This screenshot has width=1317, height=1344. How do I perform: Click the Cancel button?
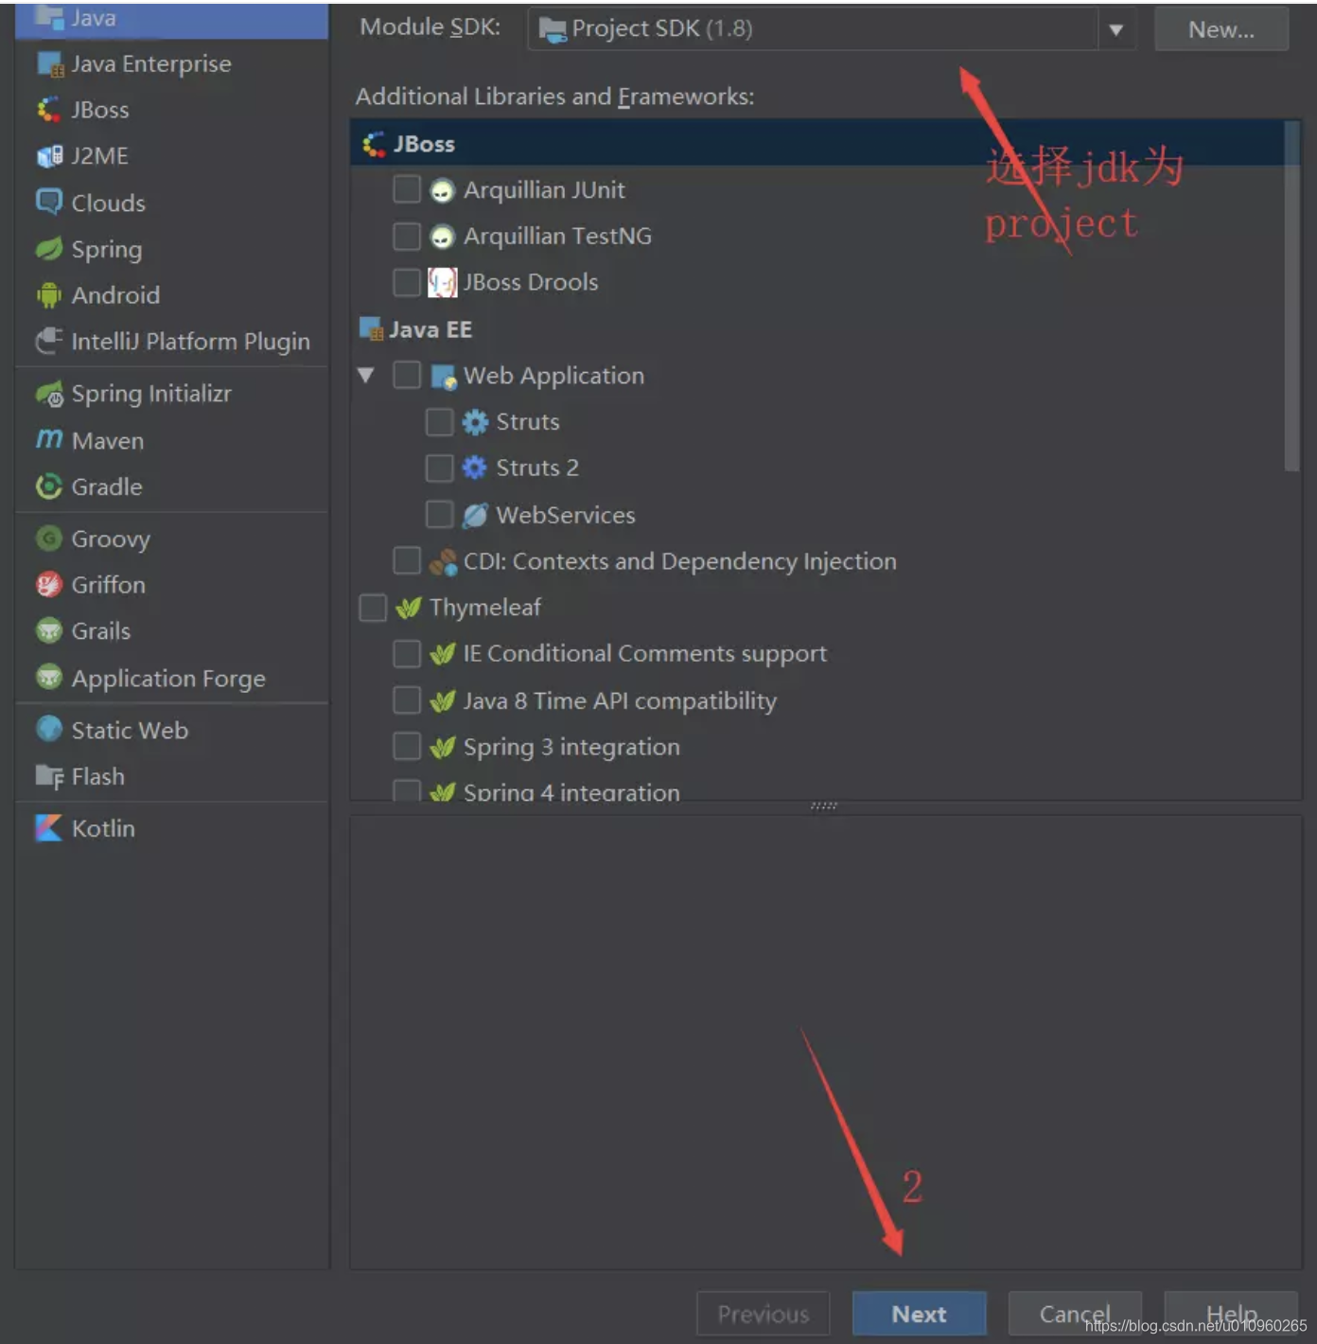pyautogui.click(x=1075, y=1314)
